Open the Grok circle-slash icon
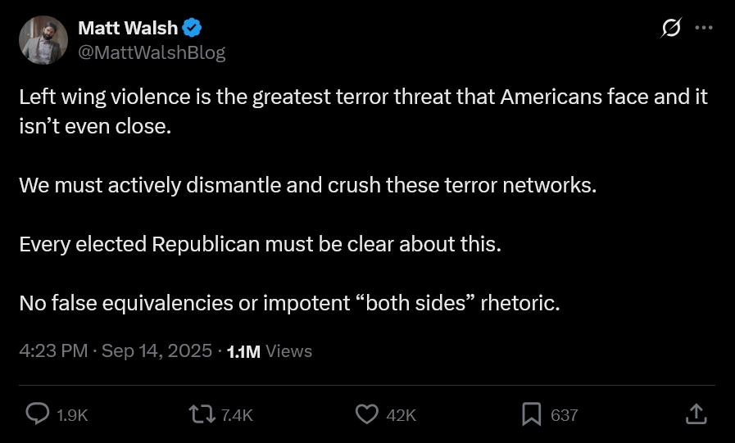The image size is (735, 443). pos(670,28)
